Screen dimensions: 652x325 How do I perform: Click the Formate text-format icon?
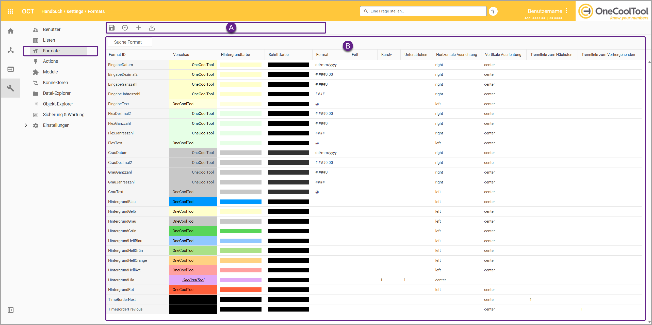coord(36,51)
